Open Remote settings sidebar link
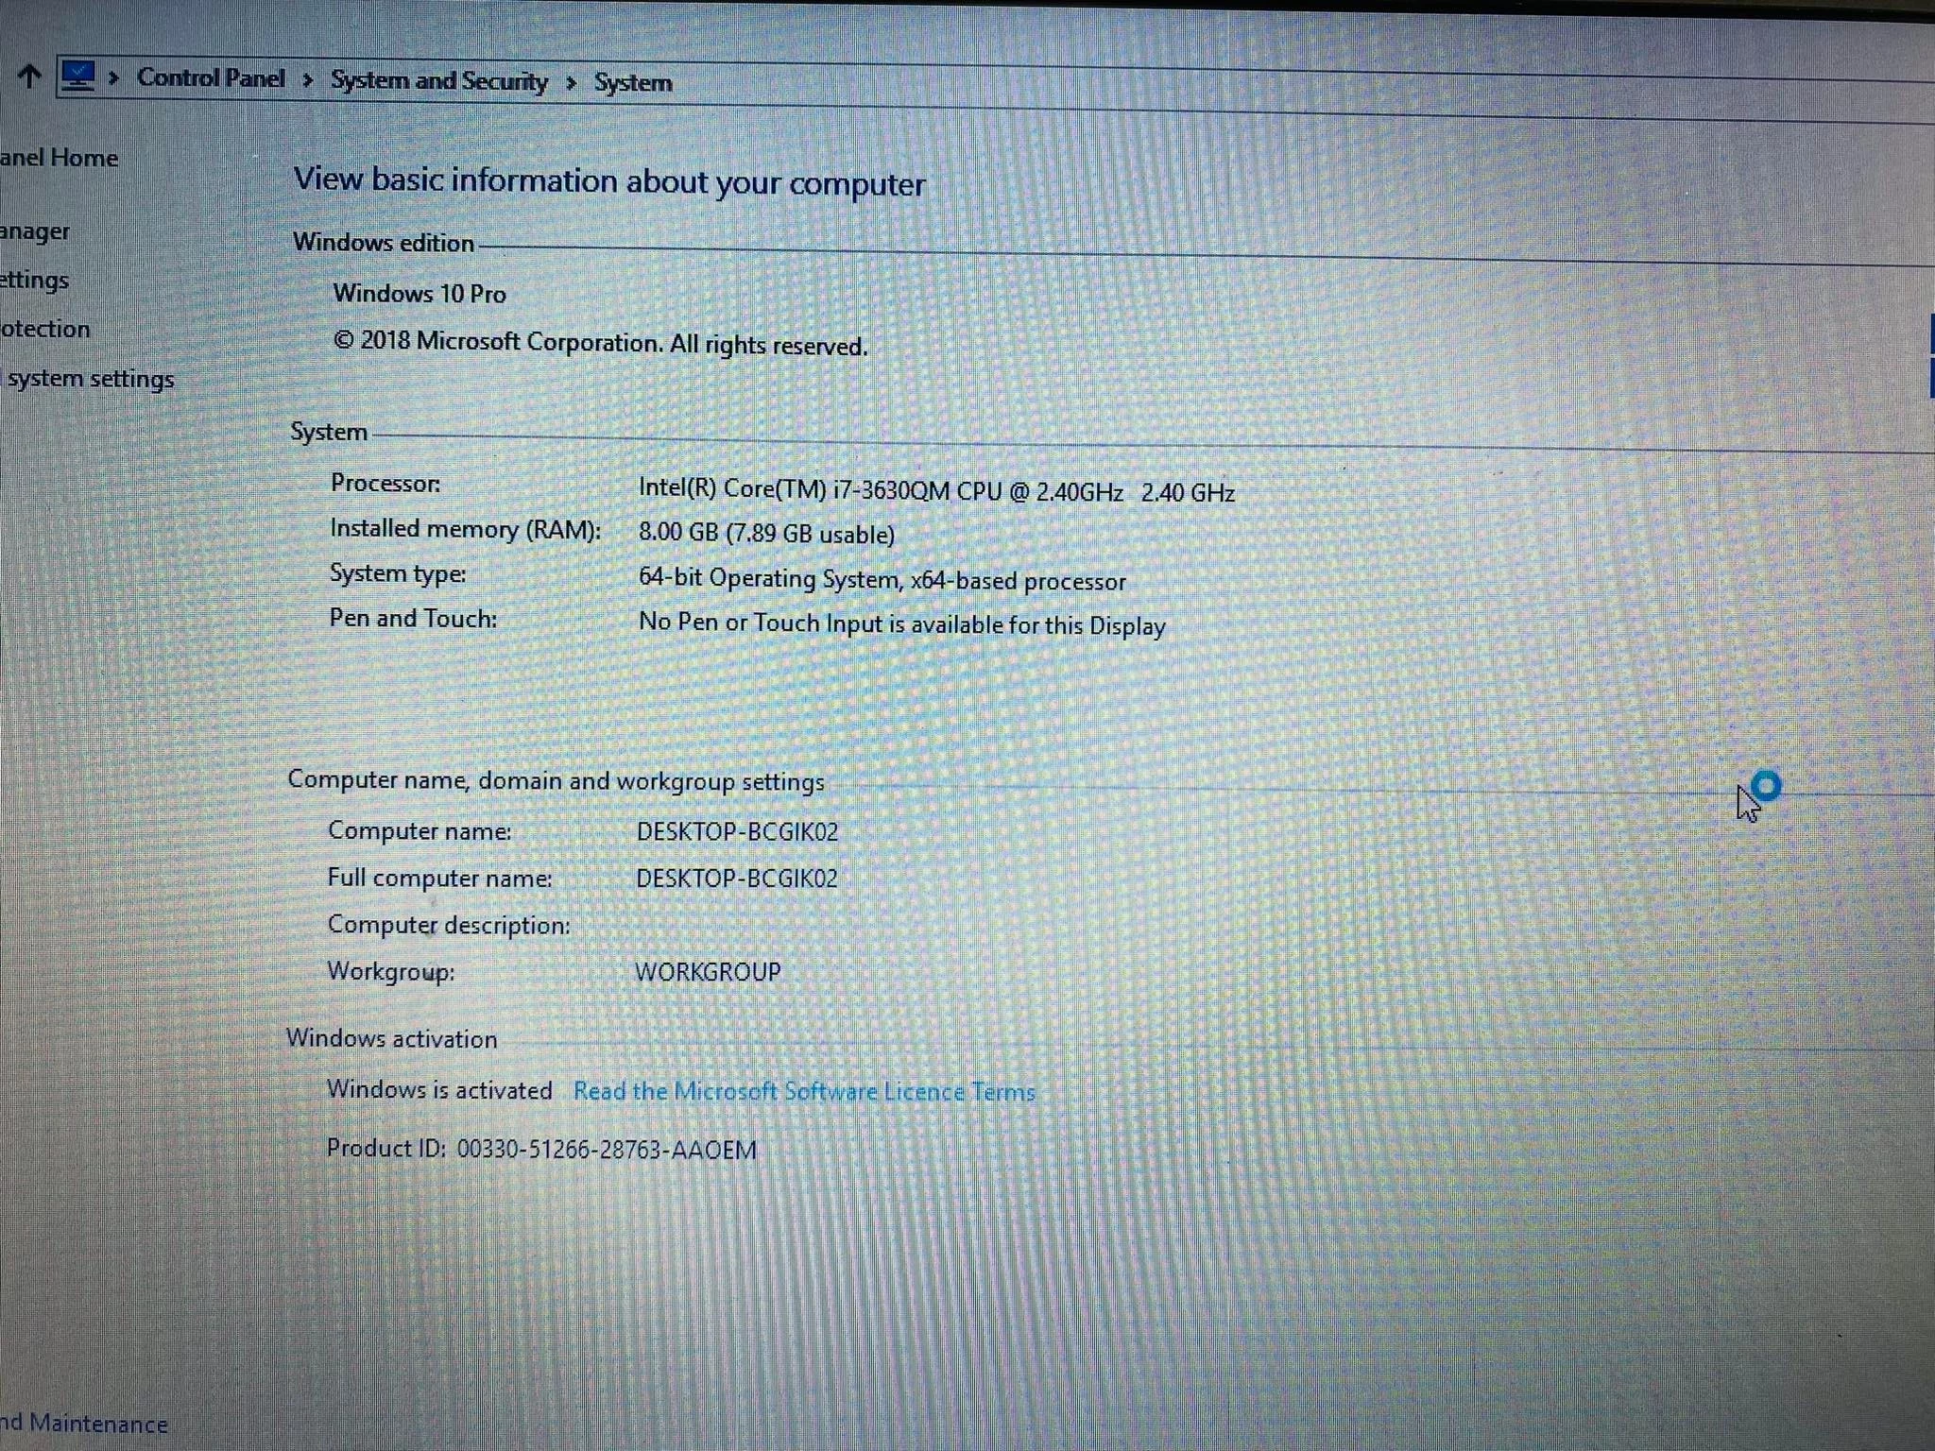The width and height of the screenshot is (1935, 1451). tap(35, 281)
